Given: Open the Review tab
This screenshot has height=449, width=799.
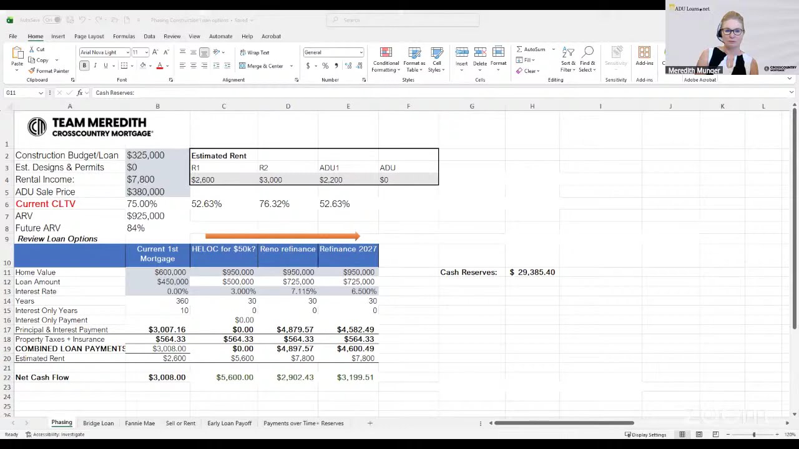Looking at the screenshot, I should 172,36.
